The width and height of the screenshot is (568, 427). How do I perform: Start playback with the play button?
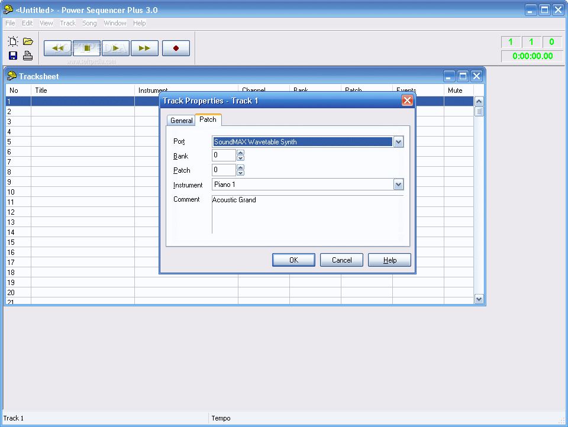click(115, 48)
